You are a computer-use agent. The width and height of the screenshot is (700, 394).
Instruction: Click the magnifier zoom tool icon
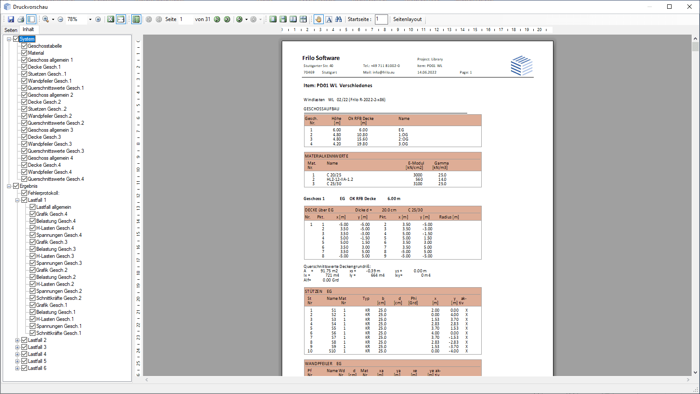click(45, 19)
